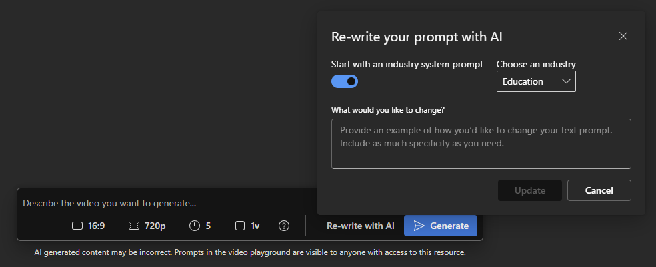Viewport: 656px width, 267px height.
Task: Focus the 'Describe the video' prompt field
Action: coord(167,203)
